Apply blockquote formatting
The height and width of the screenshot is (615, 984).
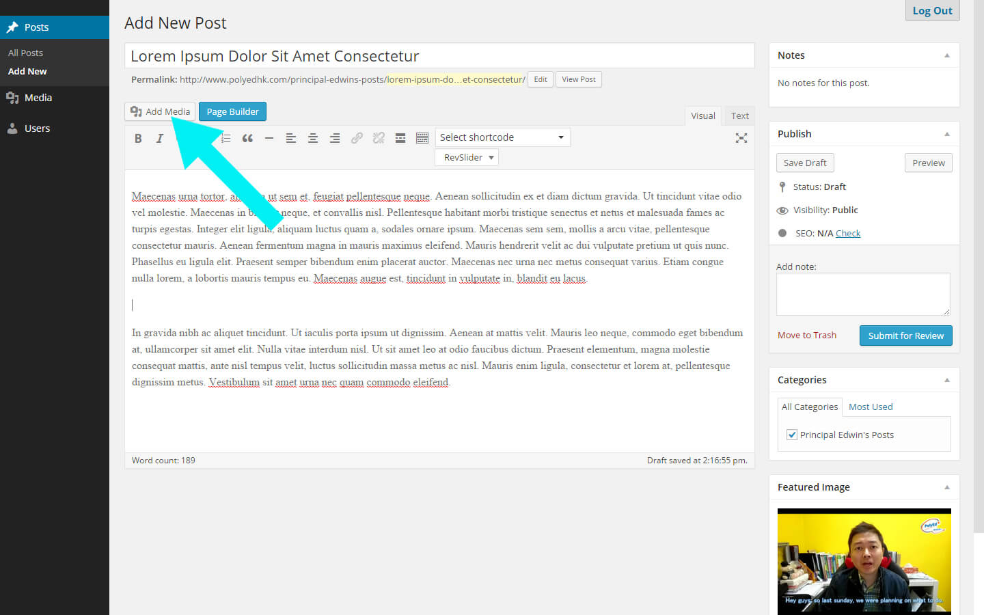247,138
